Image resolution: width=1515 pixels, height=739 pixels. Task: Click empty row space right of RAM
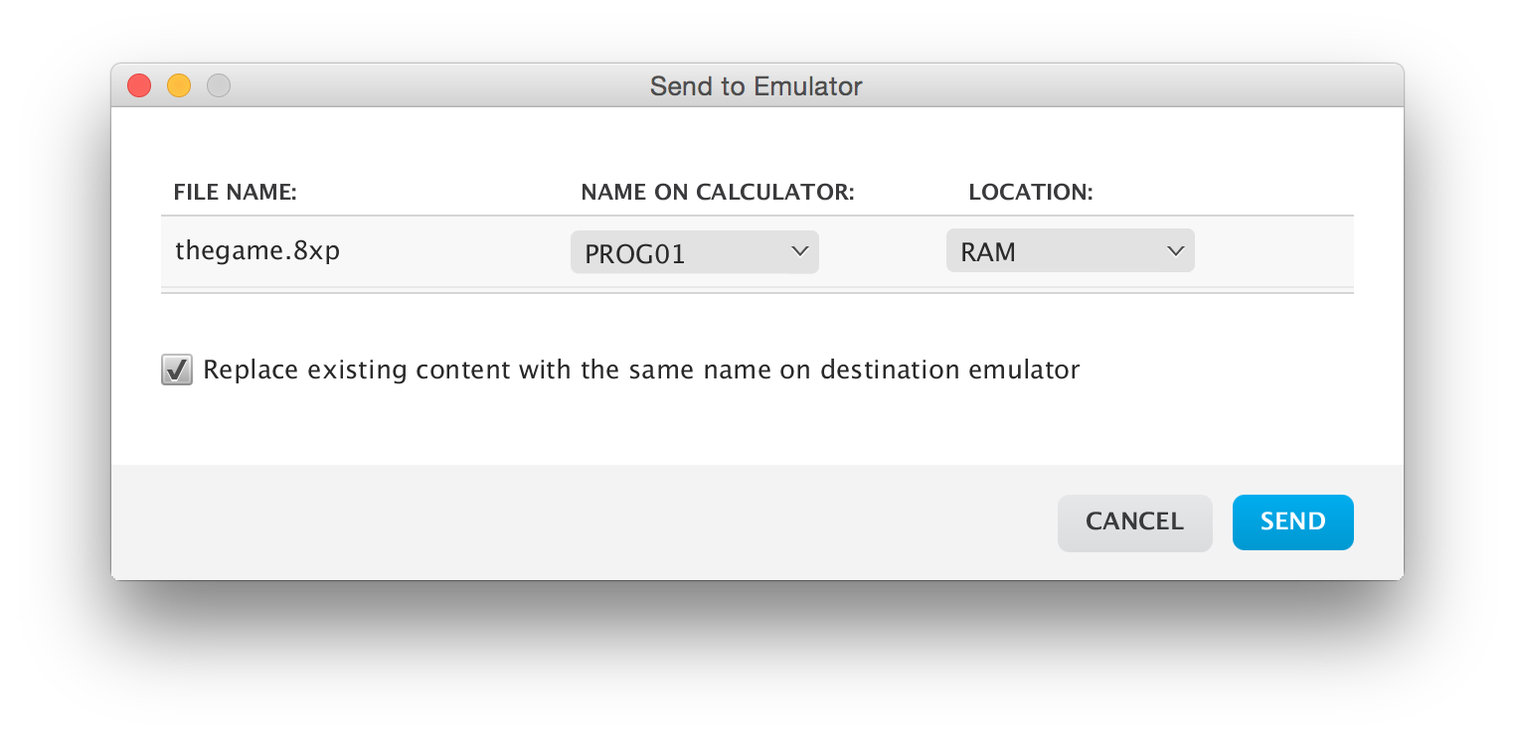coord(1274,251)
